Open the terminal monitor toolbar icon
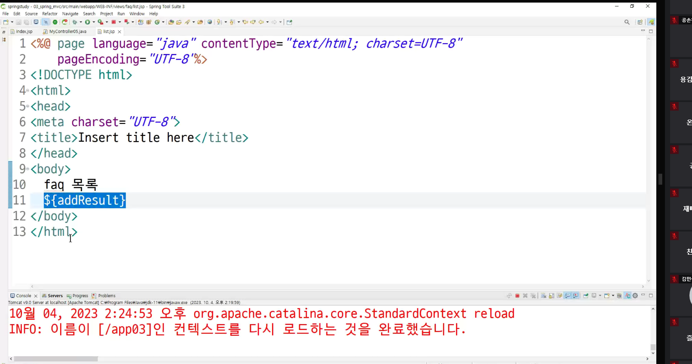 click(36, 22)
